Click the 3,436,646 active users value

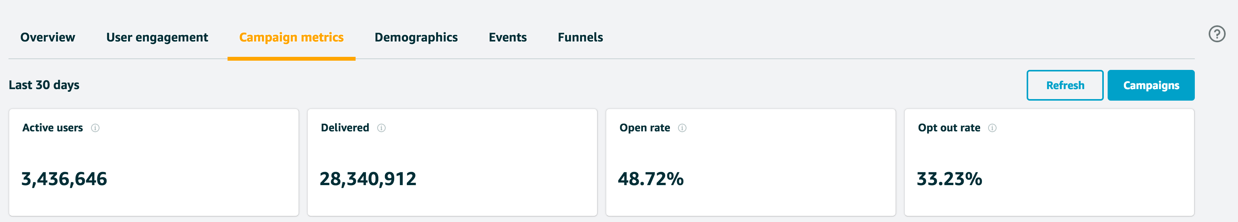(x=64, y=179)
